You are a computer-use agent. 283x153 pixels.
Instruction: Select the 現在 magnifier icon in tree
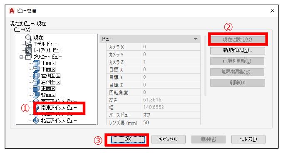(28, 37)
